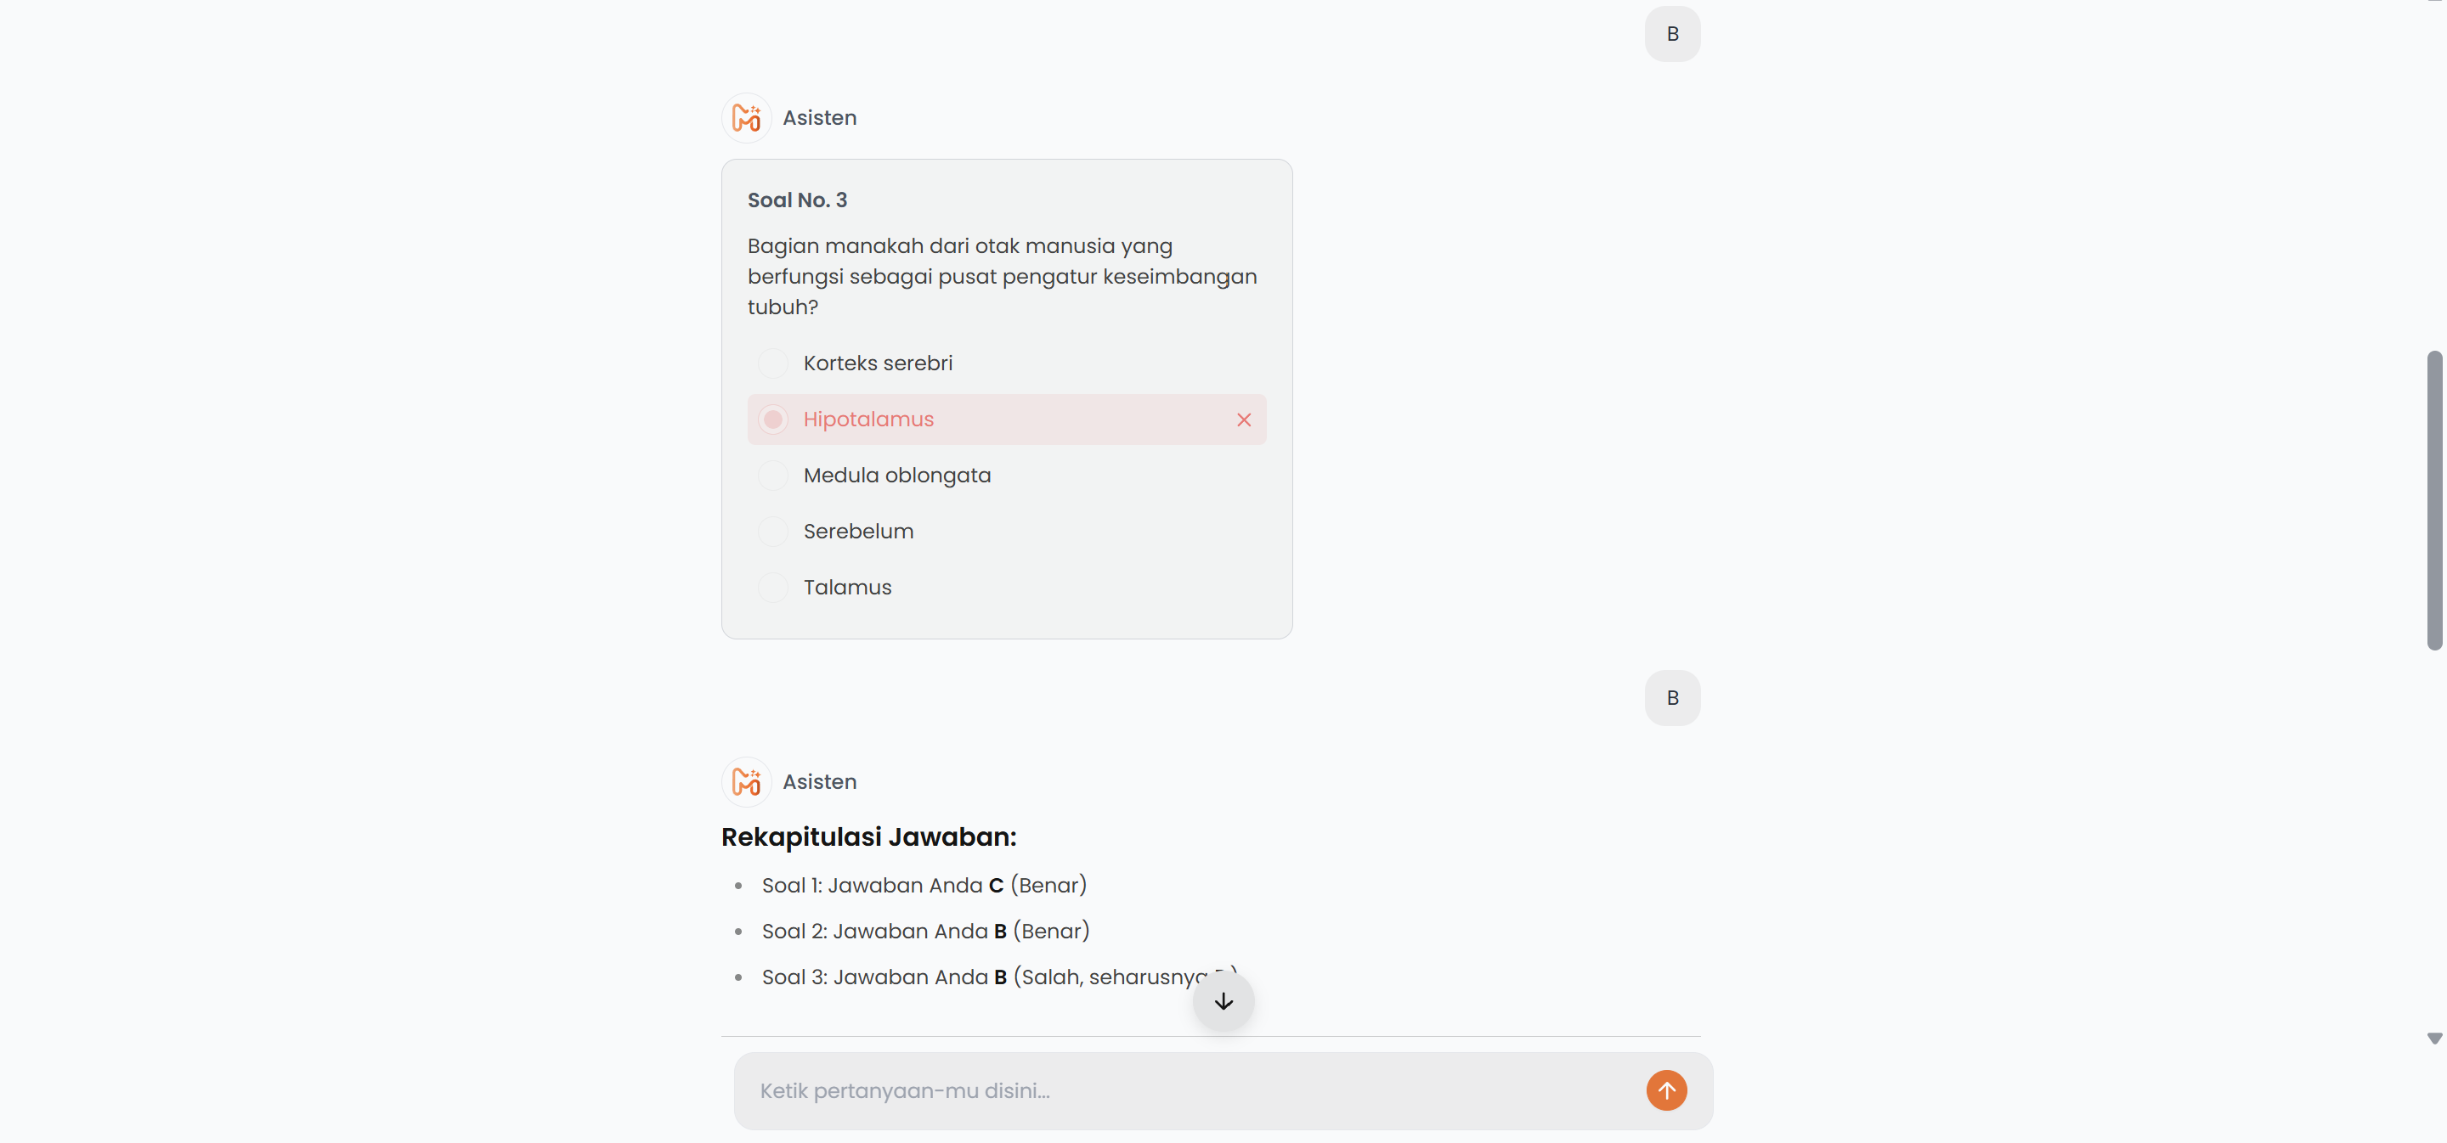
Task: Click the scroll-to-bottom down arrow button
Action: coord(1223,1001)
